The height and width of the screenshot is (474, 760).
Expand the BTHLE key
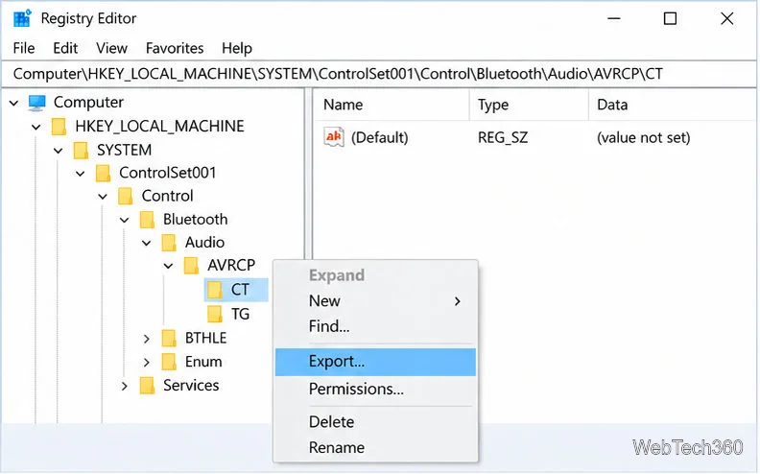(147, 339)
